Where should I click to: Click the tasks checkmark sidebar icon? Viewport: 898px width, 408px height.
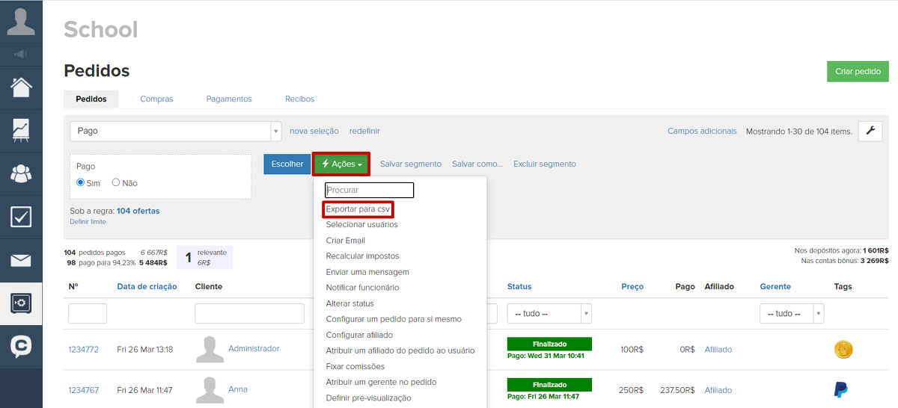(x=21, y=217)
